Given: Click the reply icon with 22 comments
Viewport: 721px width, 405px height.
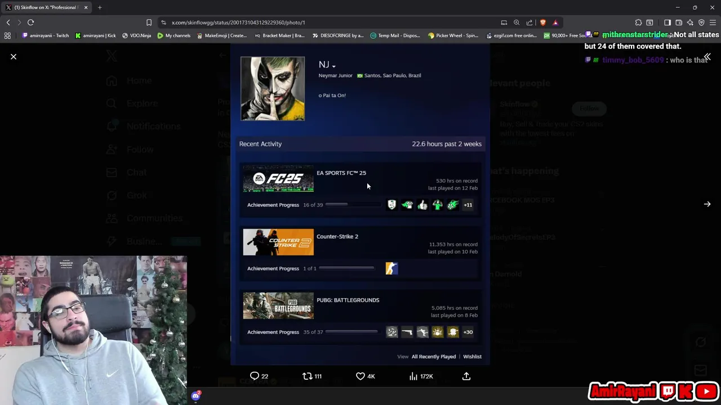Looking at the screenshot, I should (255, 376).
